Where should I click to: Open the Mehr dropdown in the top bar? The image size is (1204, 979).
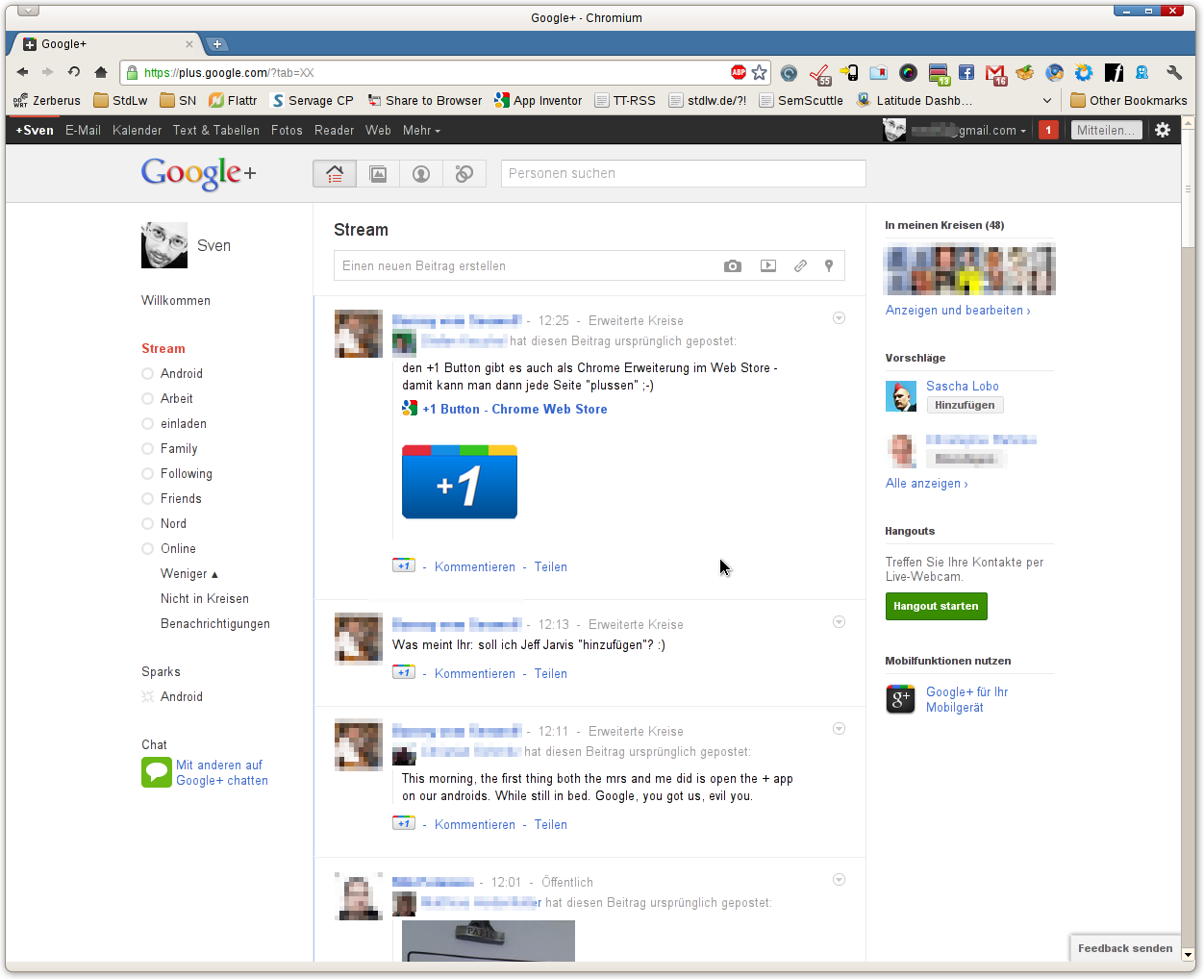421,131
